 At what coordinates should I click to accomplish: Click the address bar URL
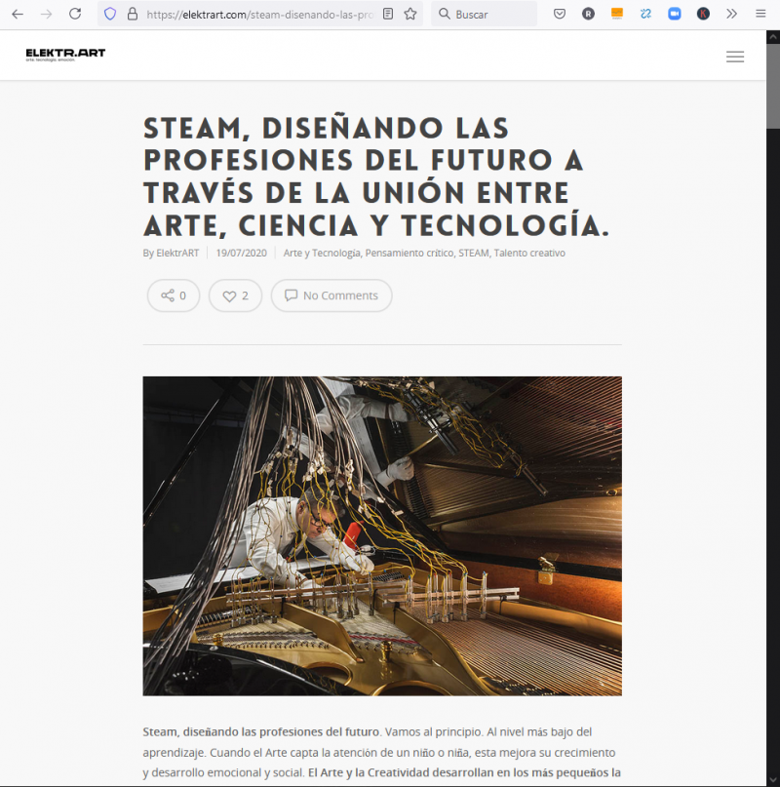point(260,15)
